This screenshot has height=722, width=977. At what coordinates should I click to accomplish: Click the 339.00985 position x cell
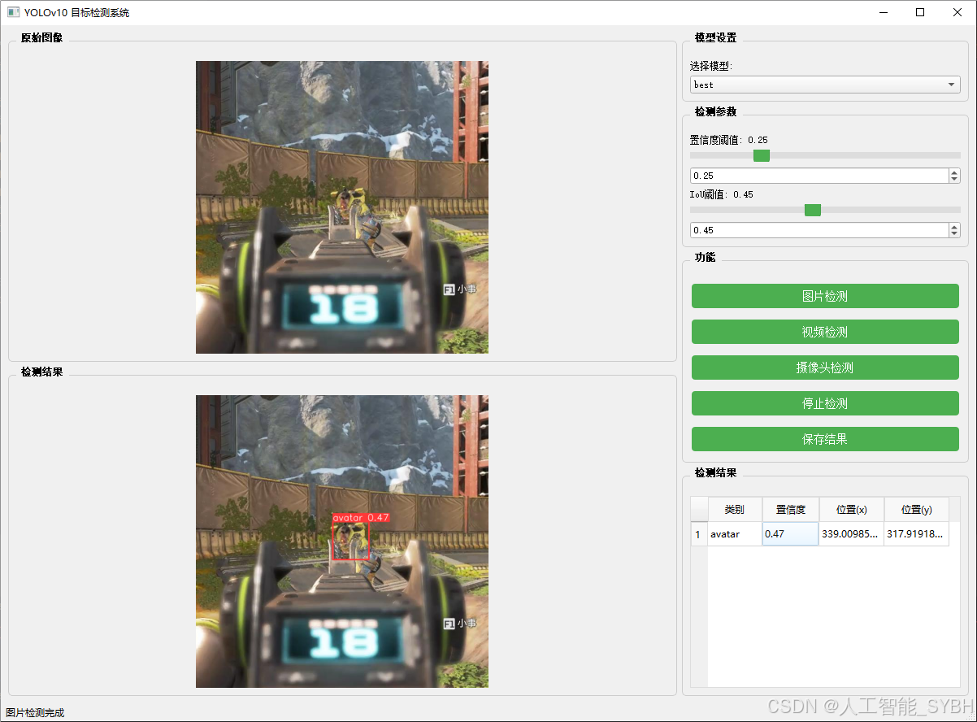(x=852, y=534)
